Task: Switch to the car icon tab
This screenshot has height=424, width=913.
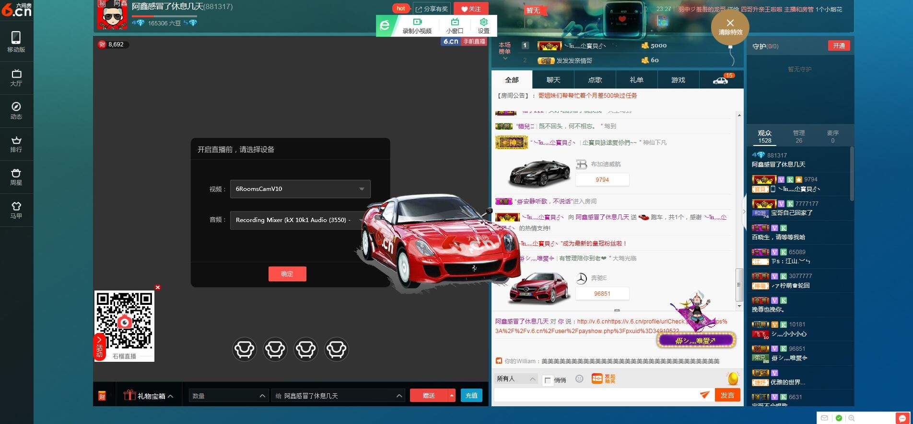Action: pos(721,80)
